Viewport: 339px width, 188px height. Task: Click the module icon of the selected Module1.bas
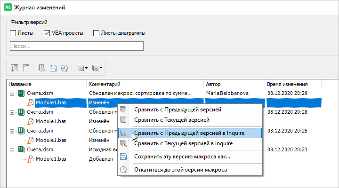coord(30,103)
